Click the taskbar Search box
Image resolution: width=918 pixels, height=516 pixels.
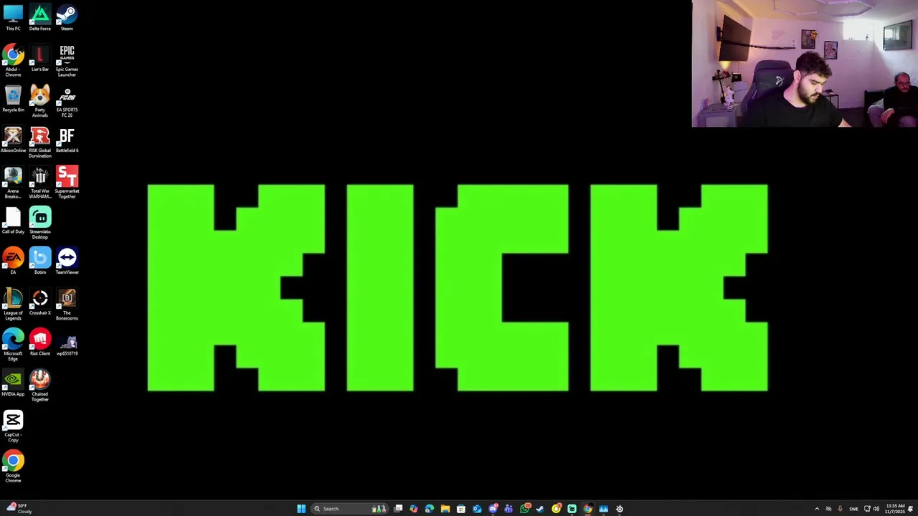pos(350,509)
